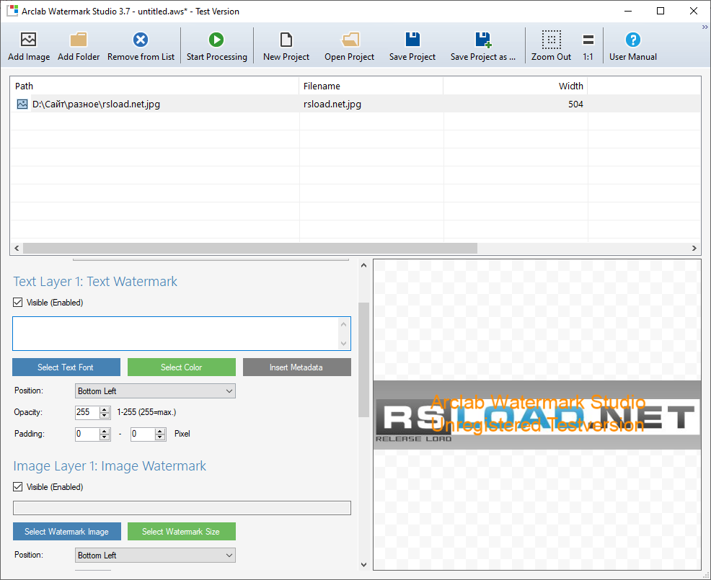Click text box scroll down arrow
This screenshot has height=580, width=711.
pyautogui.click(x=344, y=344)
